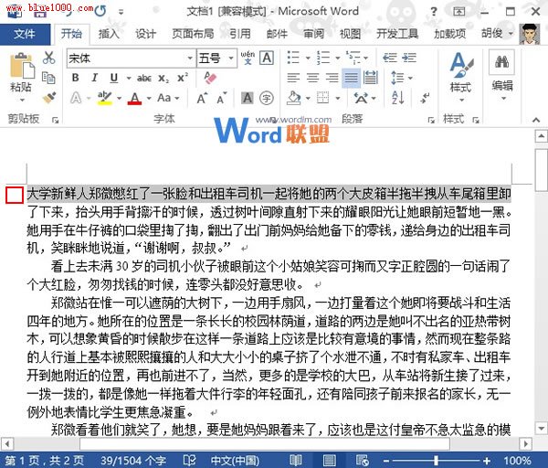Toggle Italic formatting

(x=94, y=78)
